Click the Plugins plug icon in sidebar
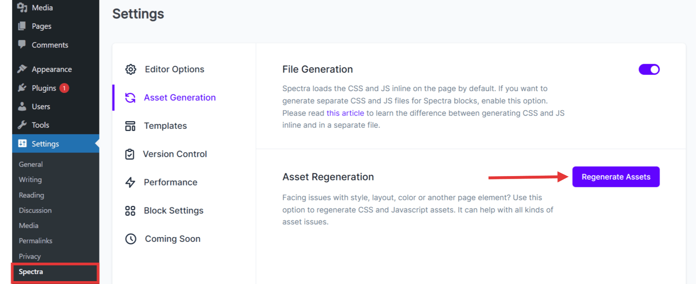Image resolution: width=696 pixels, height=284 pixels. [22, 88]
